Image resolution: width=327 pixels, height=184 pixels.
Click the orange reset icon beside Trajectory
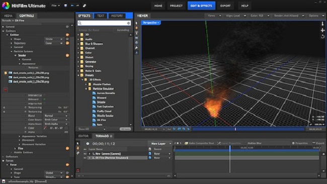pos(67,43)
